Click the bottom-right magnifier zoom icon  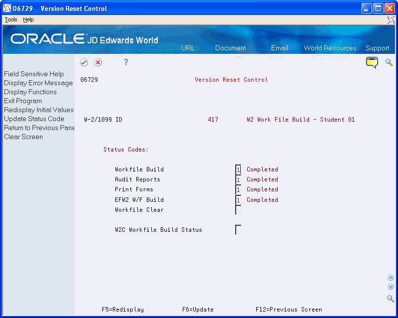pyautogui.click(x=391, y=299)
